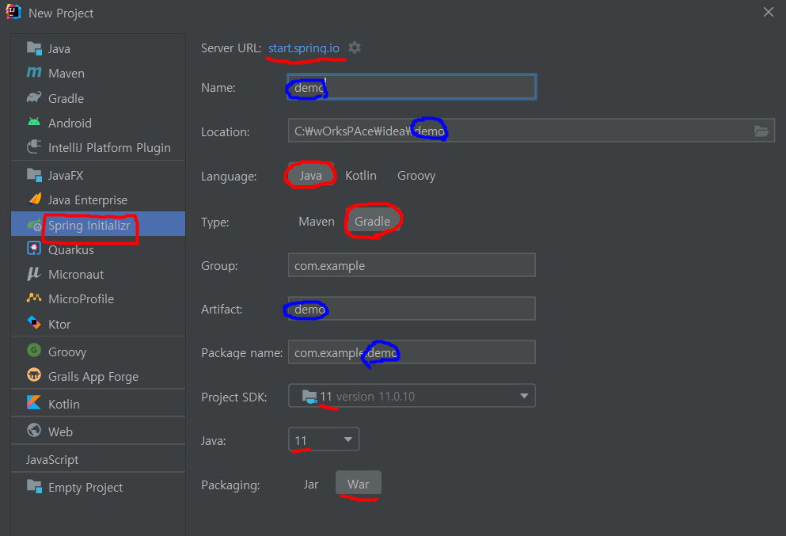Select JavaScript in the project type list
Image resolution: width=786 pixels, height=536 pixels.
[x=98, y=459]
